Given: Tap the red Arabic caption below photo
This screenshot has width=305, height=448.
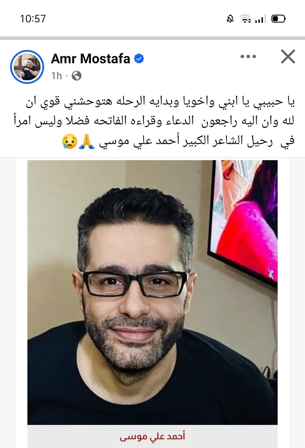Looking at the screenshot, I should (152, 436).
